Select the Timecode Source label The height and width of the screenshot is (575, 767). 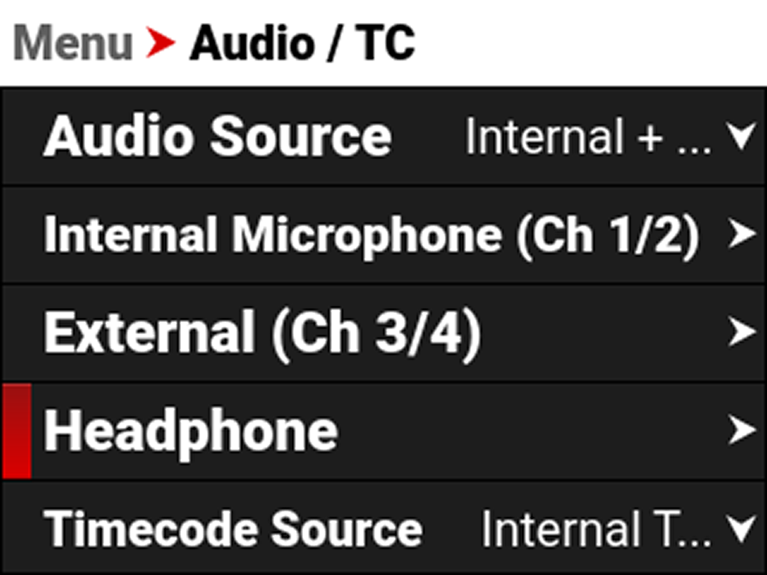233,530
